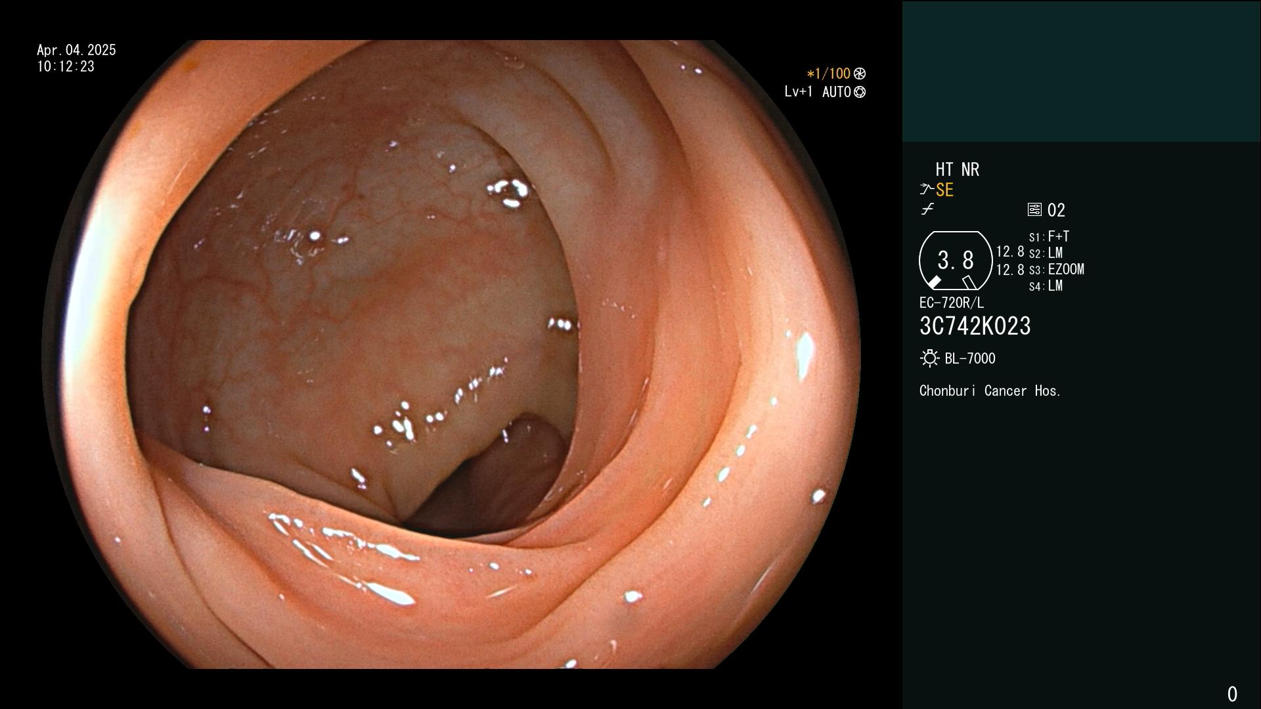
Task: Click the orange SE label
Action: [944, 190]
